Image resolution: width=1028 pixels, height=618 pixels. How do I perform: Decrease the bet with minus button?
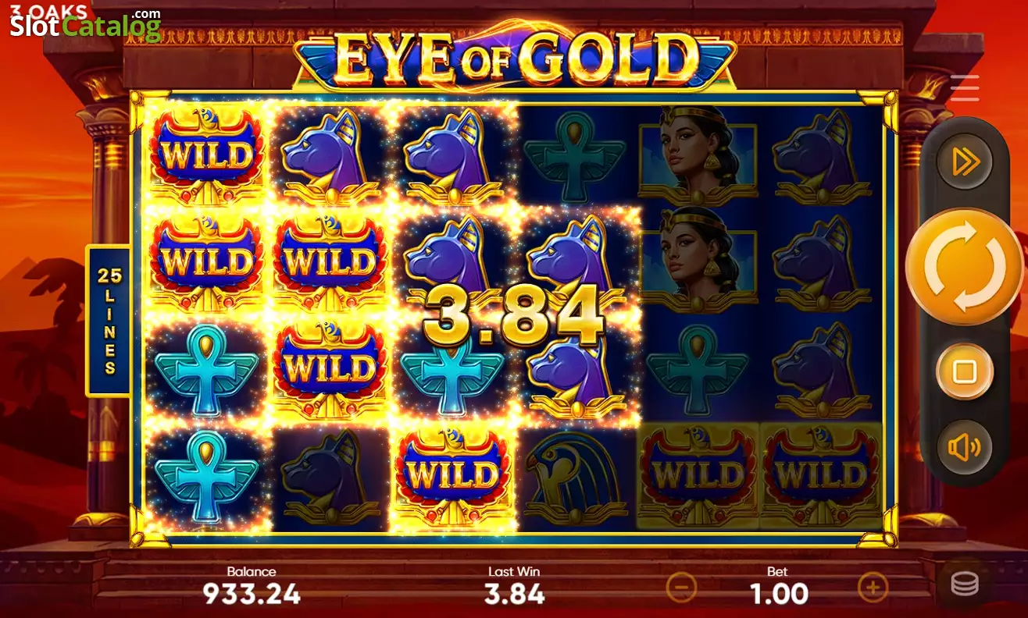pyautogui.click(x=681, y=586)
